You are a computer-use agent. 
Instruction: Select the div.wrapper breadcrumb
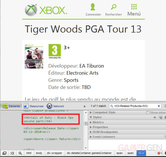click(54, 153)
